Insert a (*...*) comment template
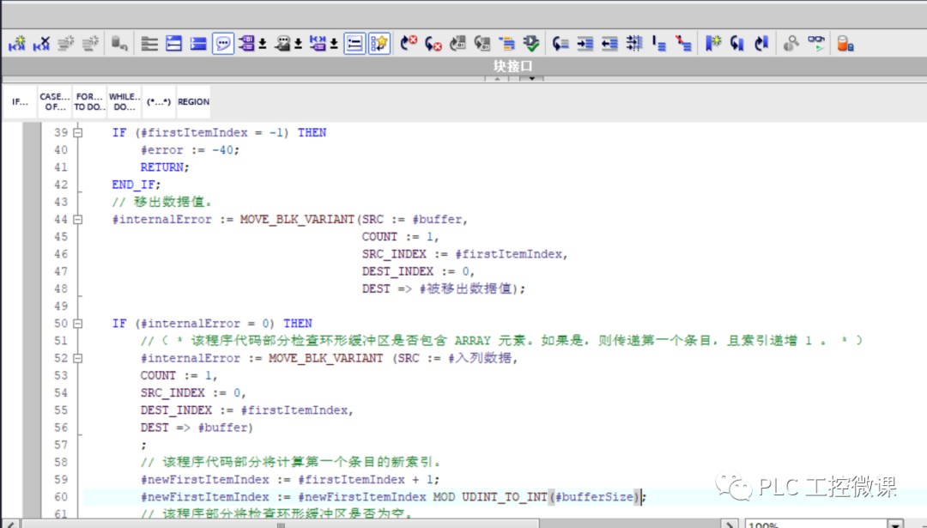This screenshot has height=528, width=927. click(x=159, y=101)
